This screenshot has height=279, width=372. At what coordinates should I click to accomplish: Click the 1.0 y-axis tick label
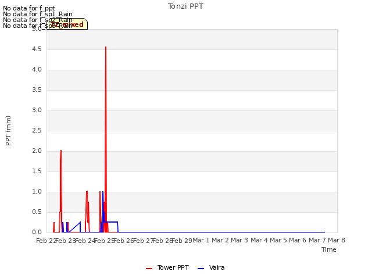click(37, 191)
